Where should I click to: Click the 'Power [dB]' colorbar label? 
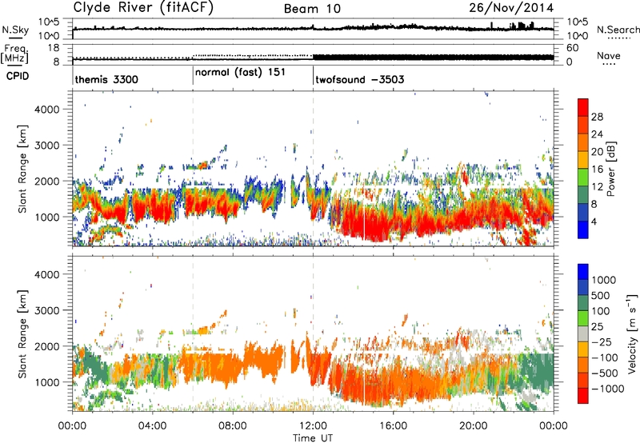click(610, 169)
